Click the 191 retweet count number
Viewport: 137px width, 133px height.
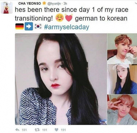[x=45, y=130]
